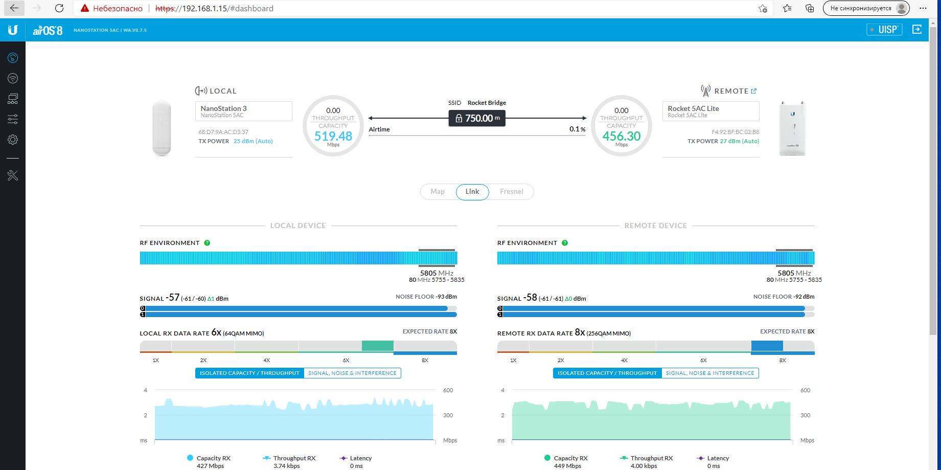Screen dimensions: 941x470
Task: Open the Dashboard sidebar icon
Action: point(13,58)
